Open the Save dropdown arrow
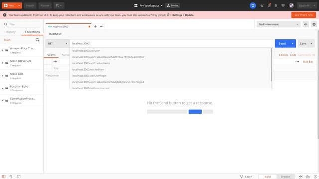Viewport: 319px width, 179px height. [311, 43]
